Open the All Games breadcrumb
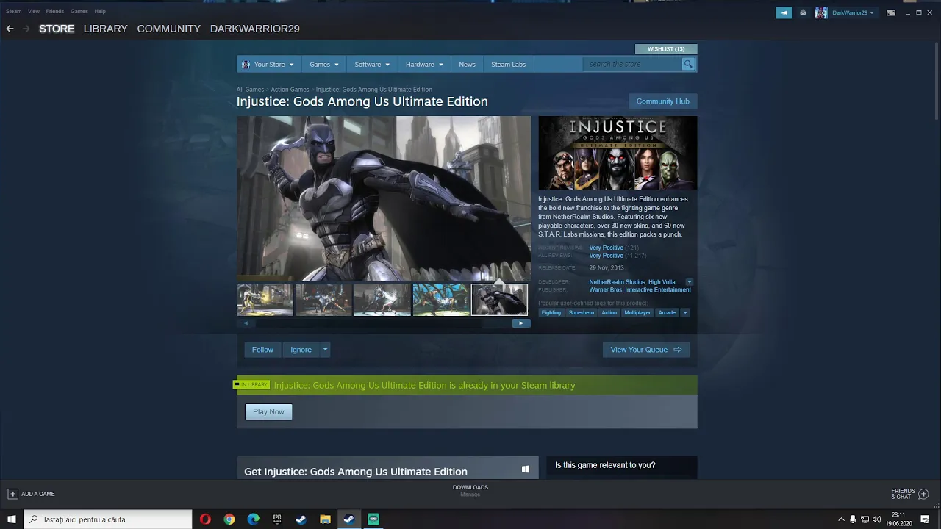941x529 pixels. click(250, 90)
